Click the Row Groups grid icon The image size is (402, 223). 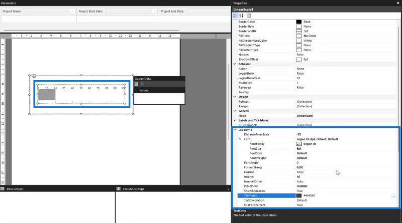tap(3, 189)
